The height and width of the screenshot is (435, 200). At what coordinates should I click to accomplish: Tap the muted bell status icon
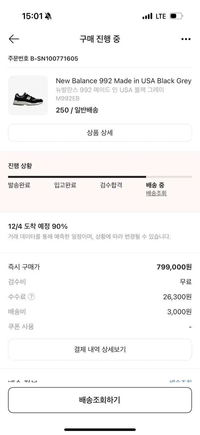click(x=49, y=16)
